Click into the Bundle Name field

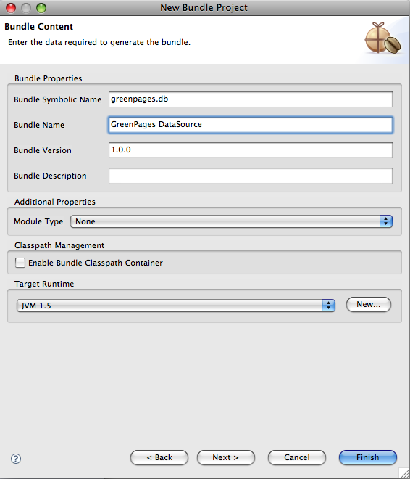pyautogui.click(x=251, y=125)
